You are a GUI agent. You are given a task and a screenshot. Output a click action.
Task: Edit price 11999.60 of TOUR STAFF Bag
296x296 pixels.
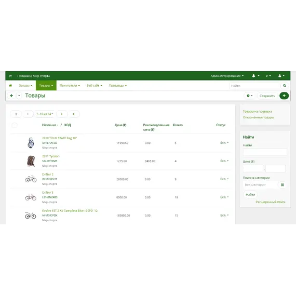[123, 143]
